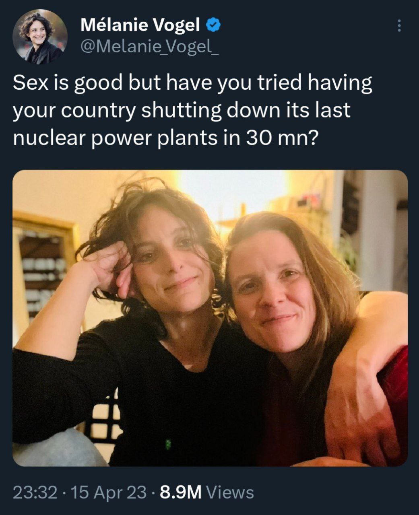This screenshot has height=515, width=419.
Task: Open the three-dot more options menu
Action: (399, 26)
